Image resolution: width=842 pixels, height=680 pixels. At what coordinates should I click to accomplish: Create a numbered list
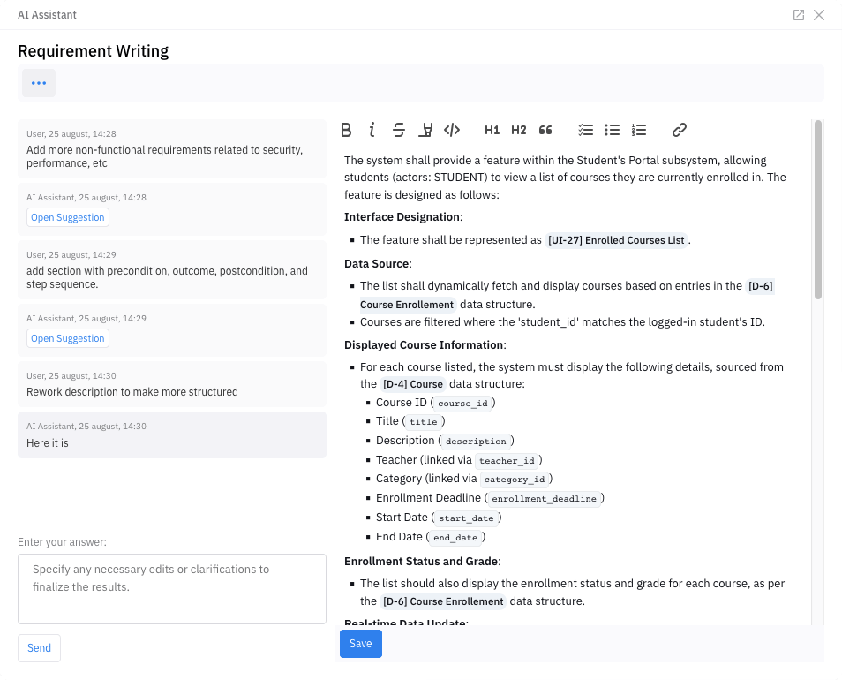pos(639,130)
